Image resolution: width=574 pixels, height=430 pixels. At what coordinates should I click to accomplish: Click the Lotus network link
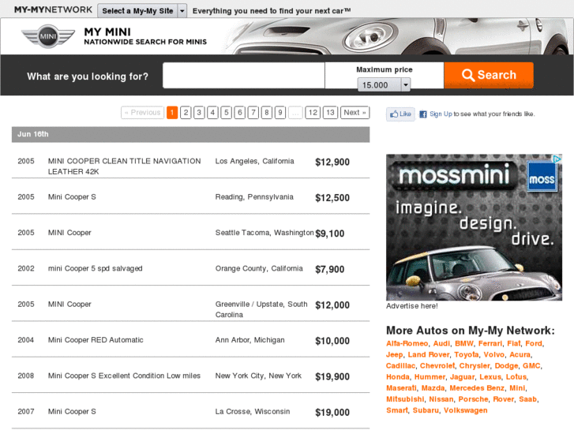coord(516,377)
